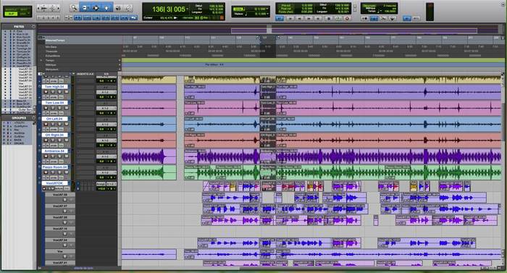Record-enable the Ambiance.04 track
Screen dimensions: 507x273
46,156
